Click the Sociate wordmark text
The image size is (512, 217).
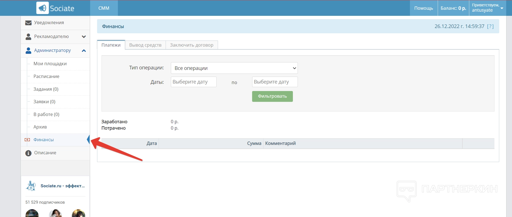pyautogui.click(x=62, y=8)
